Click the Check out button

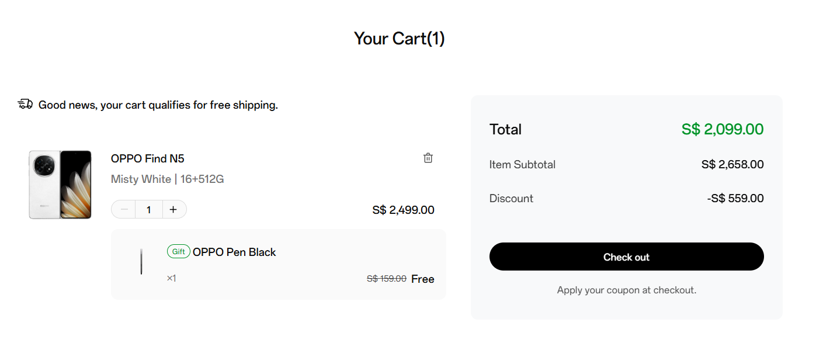(x=626, y=257)
